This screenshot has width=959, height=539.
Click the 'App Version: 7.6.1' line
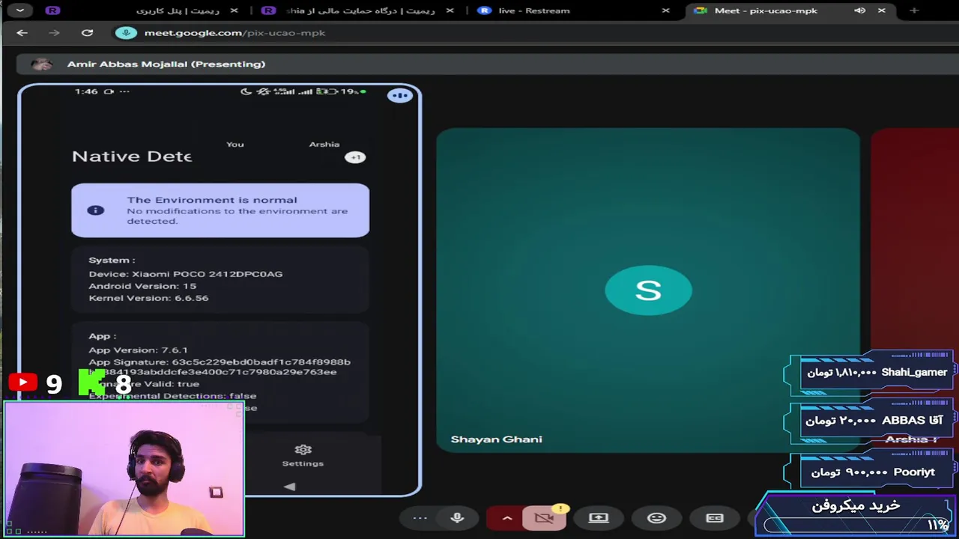click(138, 350)
